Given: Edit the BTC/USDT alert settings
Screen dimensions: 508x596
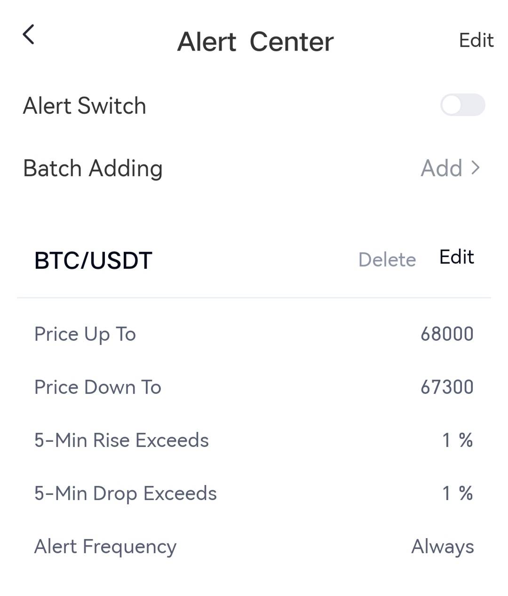Looking at the screenshot, I should [x=456, y=257].
